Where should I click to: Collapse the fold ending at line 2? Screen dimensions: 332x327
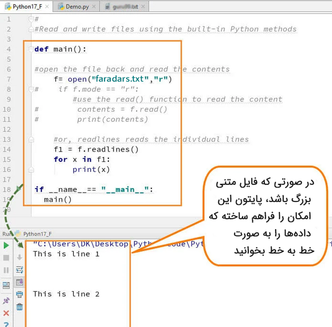pos(31,29)
